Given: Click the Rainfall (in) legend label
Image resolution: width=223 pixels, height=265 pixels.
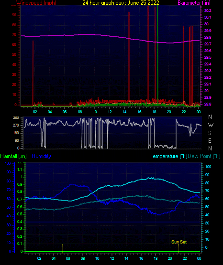Looking at the screenshot, I should pyautogui.click(x=13, y=156).
